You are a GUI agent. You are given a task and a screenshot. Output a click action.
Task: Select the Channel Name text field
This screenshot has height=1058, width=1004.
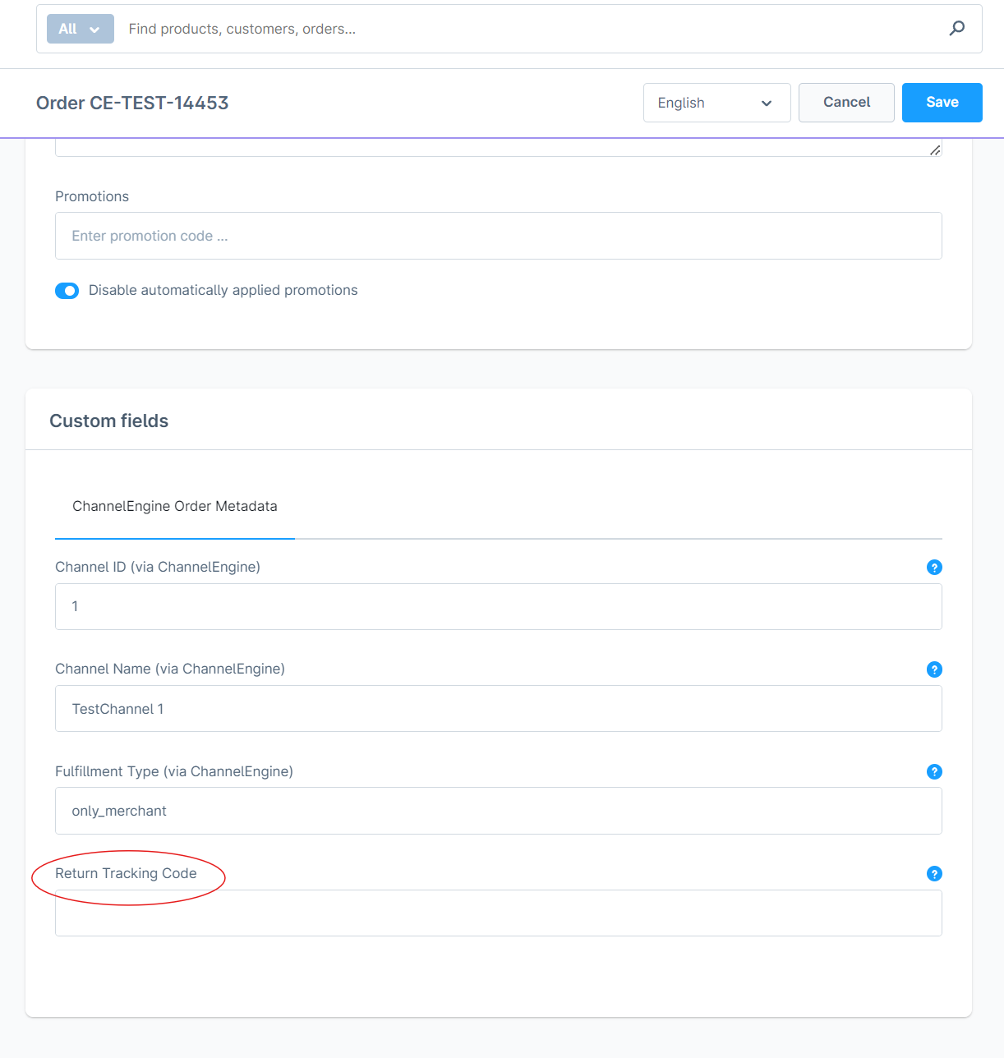click(498, 709)
